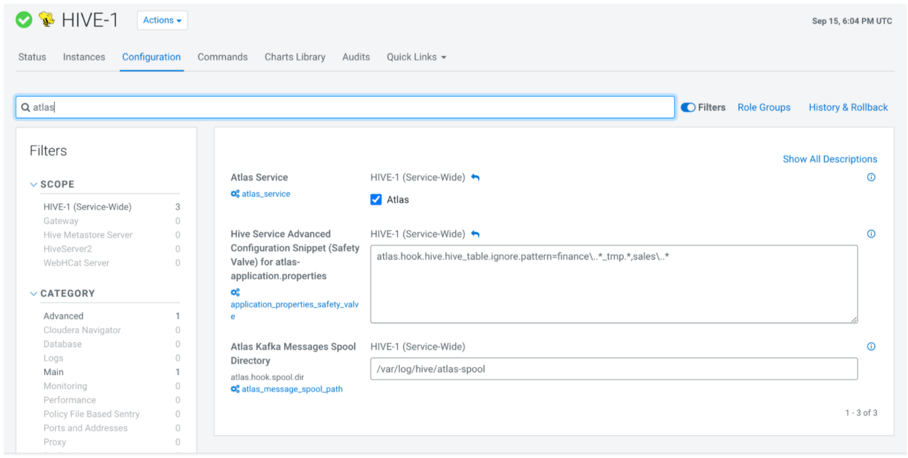Revert Atlas Service value using undo arrow
The width and height of the screenshot is (908, 458).
(x=476, y=178)
